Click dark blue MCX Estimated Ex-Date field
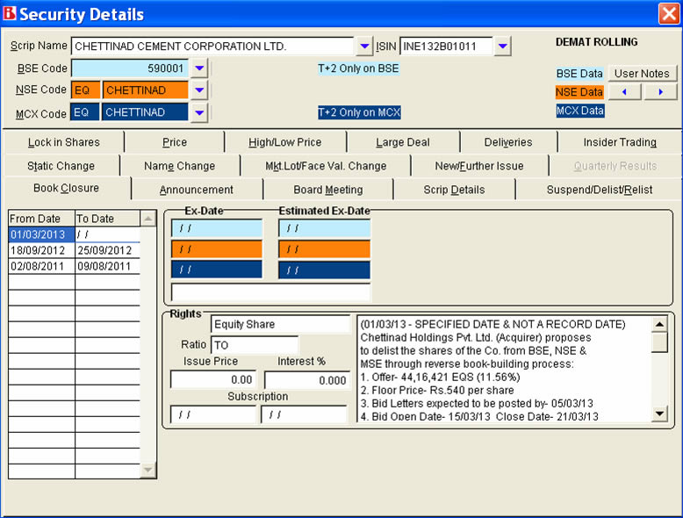This screenshot has width=683, height=518. (x=325, y=270)
